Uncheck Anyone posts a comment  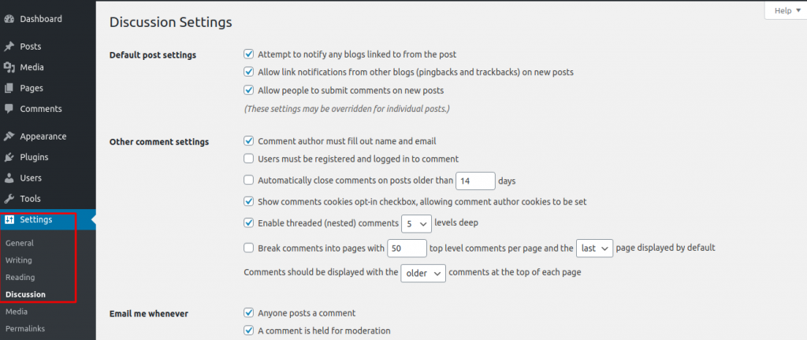click(249, 312)
